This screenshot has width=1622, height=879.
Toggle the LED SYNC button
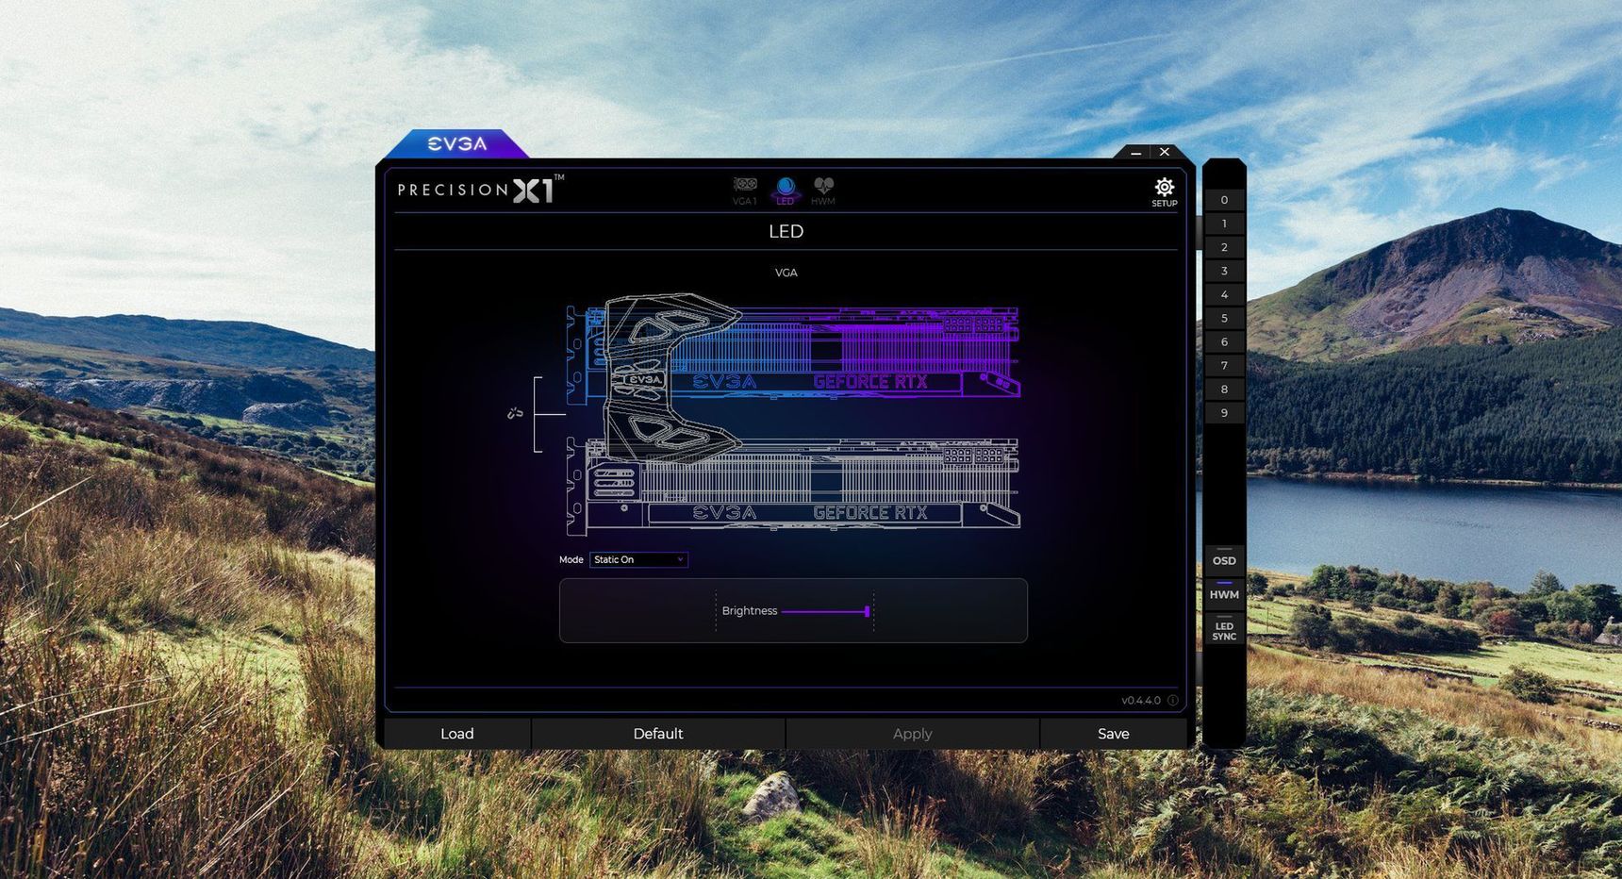pos(1224,631)
